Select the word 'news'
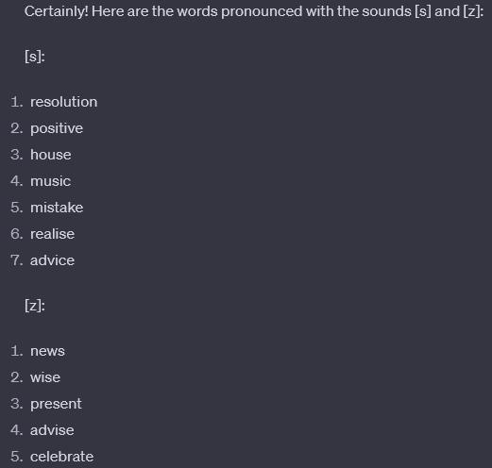Image resolution: width=492 pixels, height=468 pixels. (47, 351)
